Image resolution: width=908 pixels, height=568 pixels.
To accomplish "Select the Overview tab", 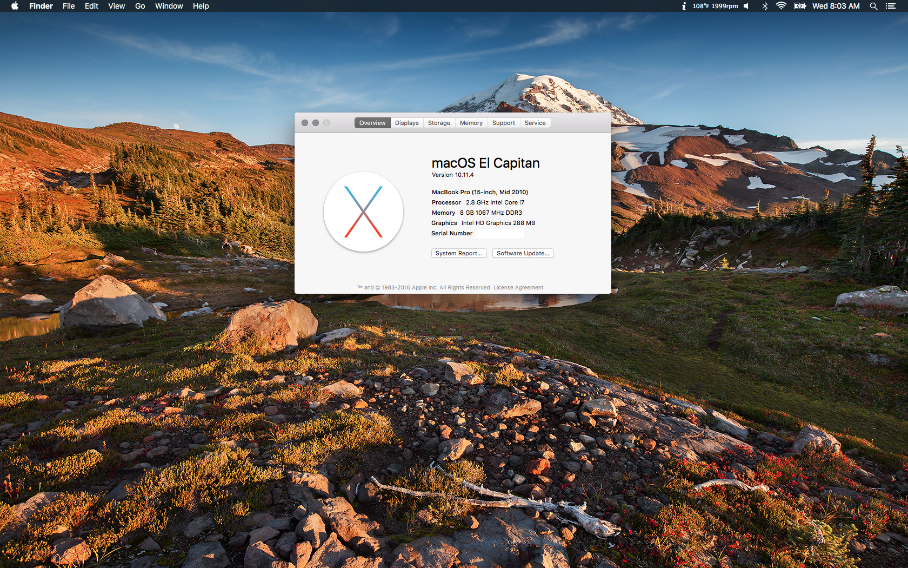I will point(372,123).
